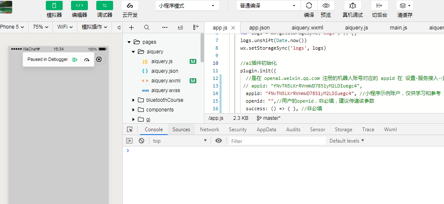Step over next function call icon
The height and width of the screenshot is (204, 444).
click(87, 59)
